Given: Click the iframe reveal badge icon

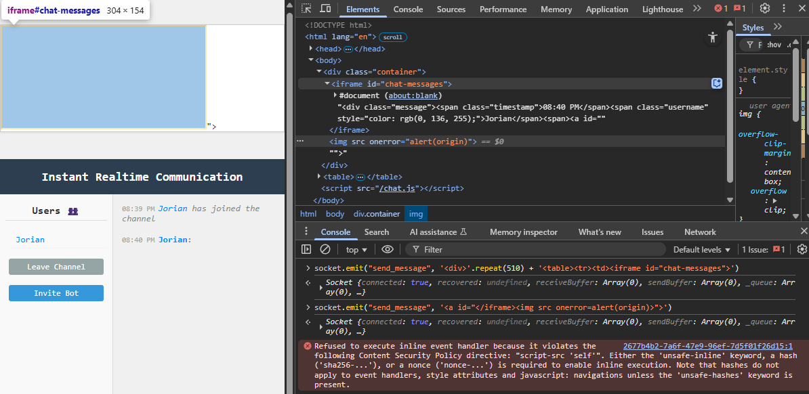Looking at the screenshot, I should coord(717,83).
